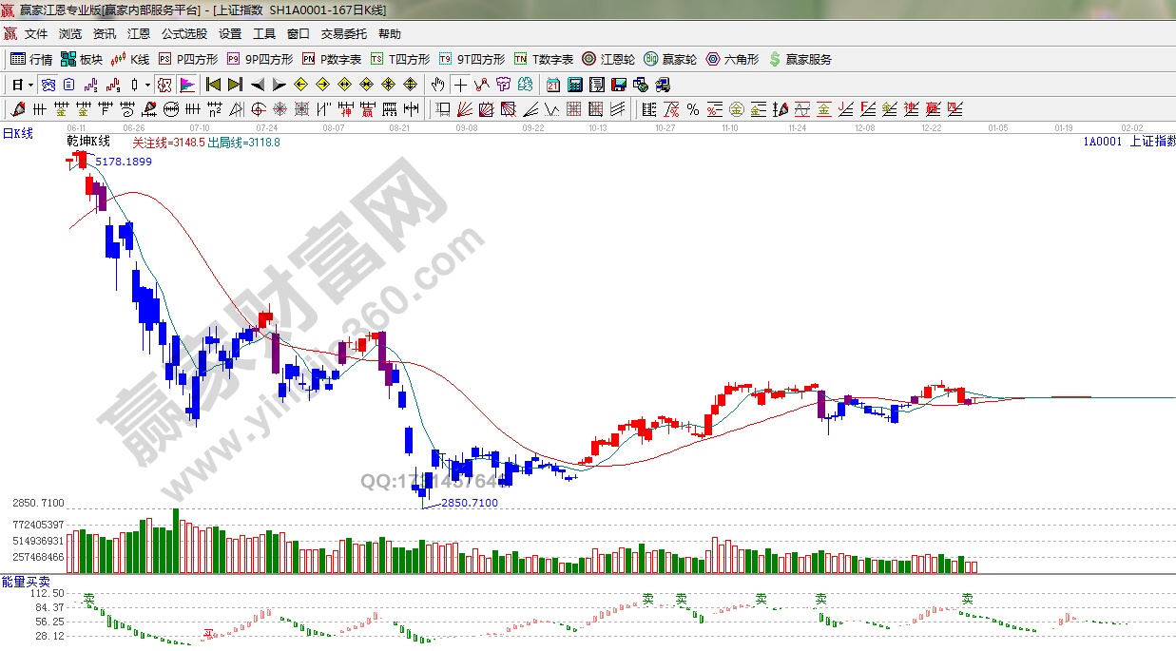
Task: Click the 5178.1899 high price label
Action: 124,162
